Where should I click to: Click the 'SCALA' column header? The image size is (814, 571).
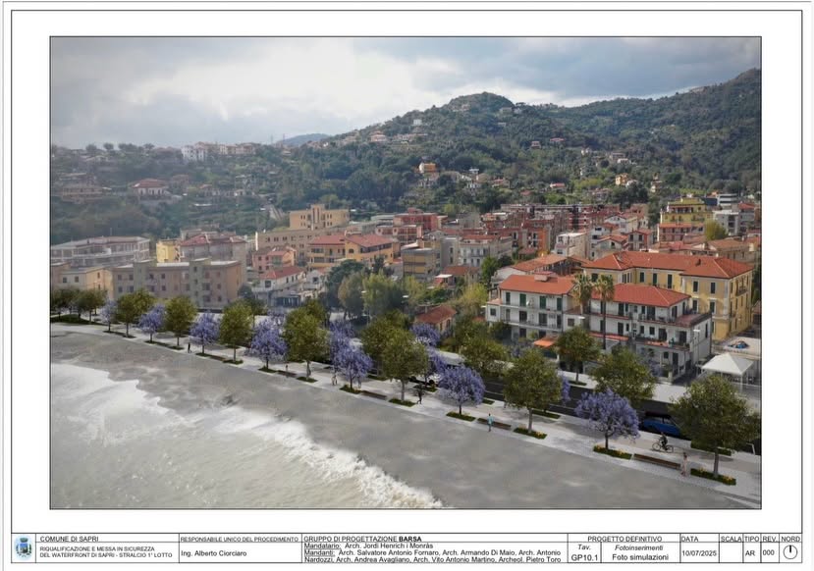point(732,539)
